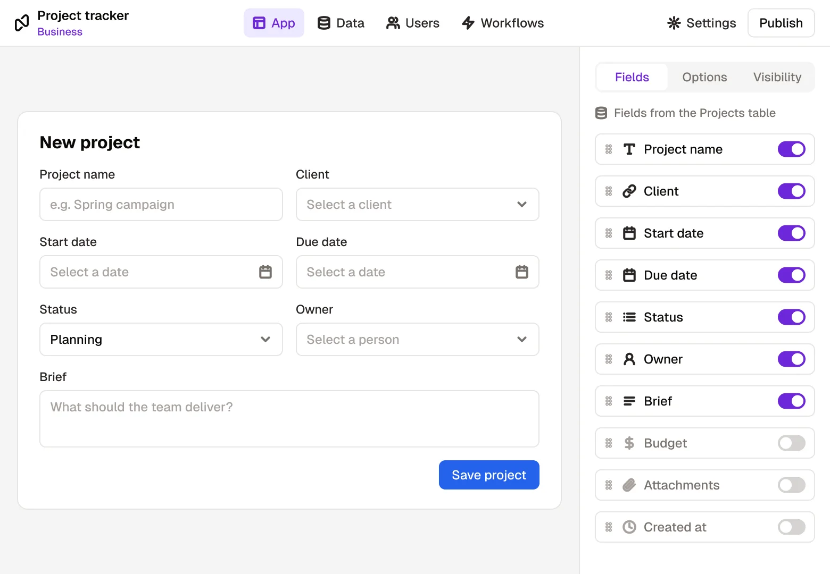Open Settings

pos(702,23)
